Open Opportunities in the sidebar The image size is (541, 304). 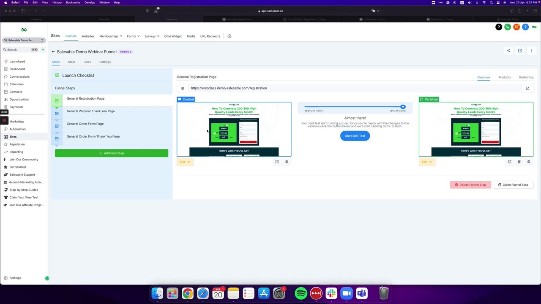click(x=19, y=100)
